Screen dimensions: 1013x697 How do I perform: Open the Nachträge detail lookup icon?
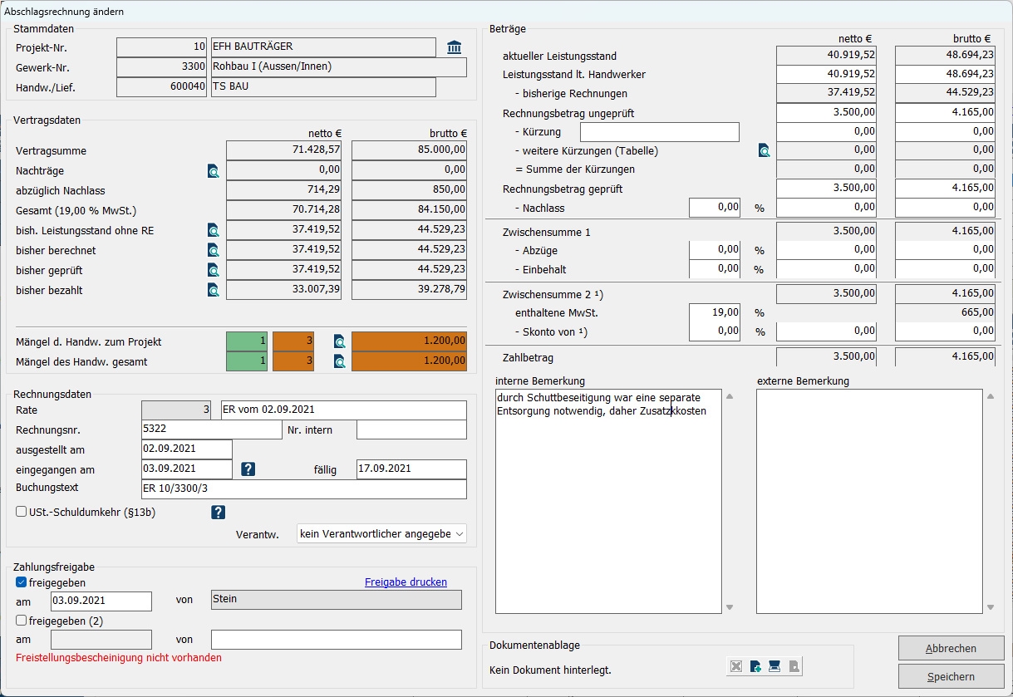point(214,171)
